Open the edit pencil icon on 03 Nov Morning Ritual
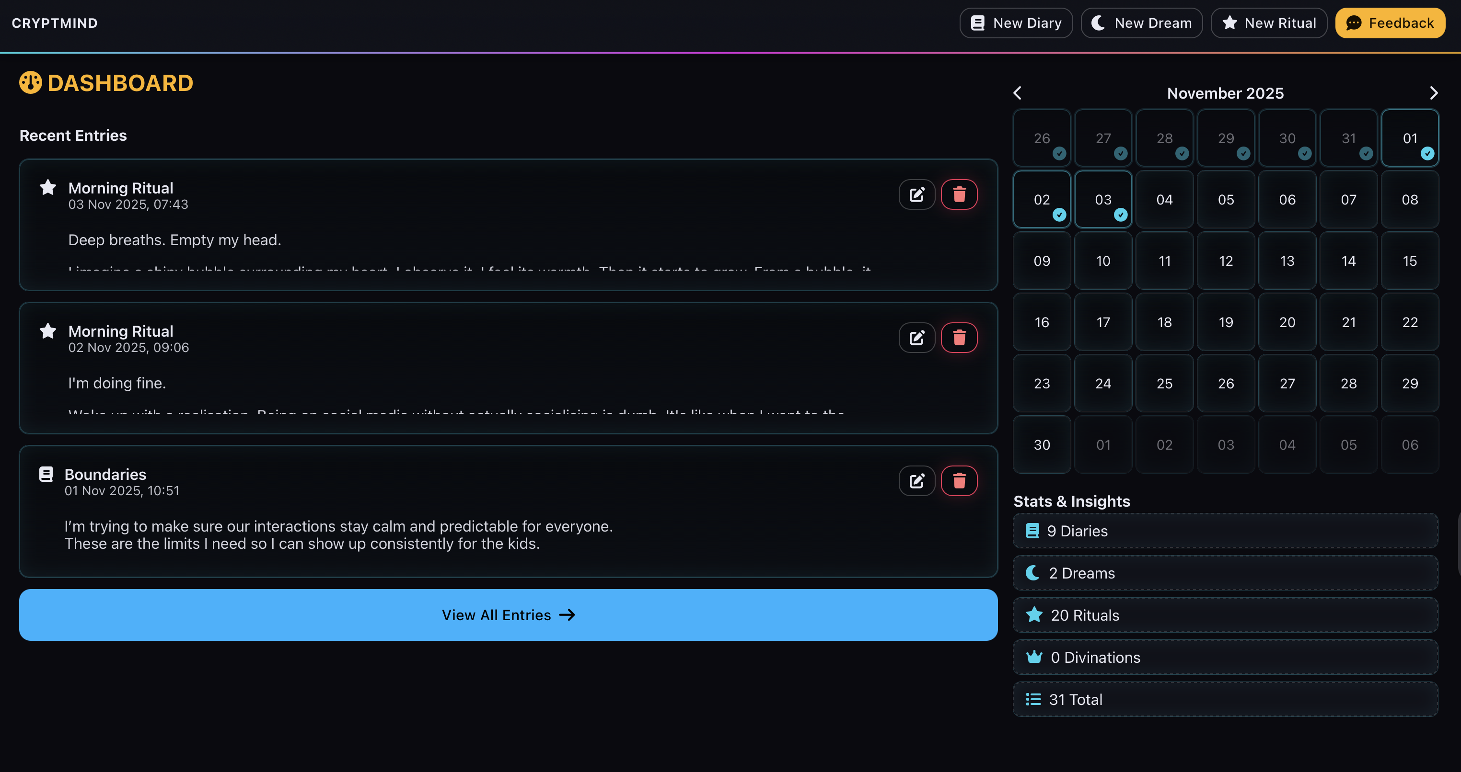Image resolution: width=1461 pixels, height=772 pixels. tap(917, 194)
